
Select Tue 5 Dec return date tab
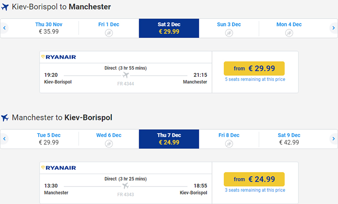49,139
